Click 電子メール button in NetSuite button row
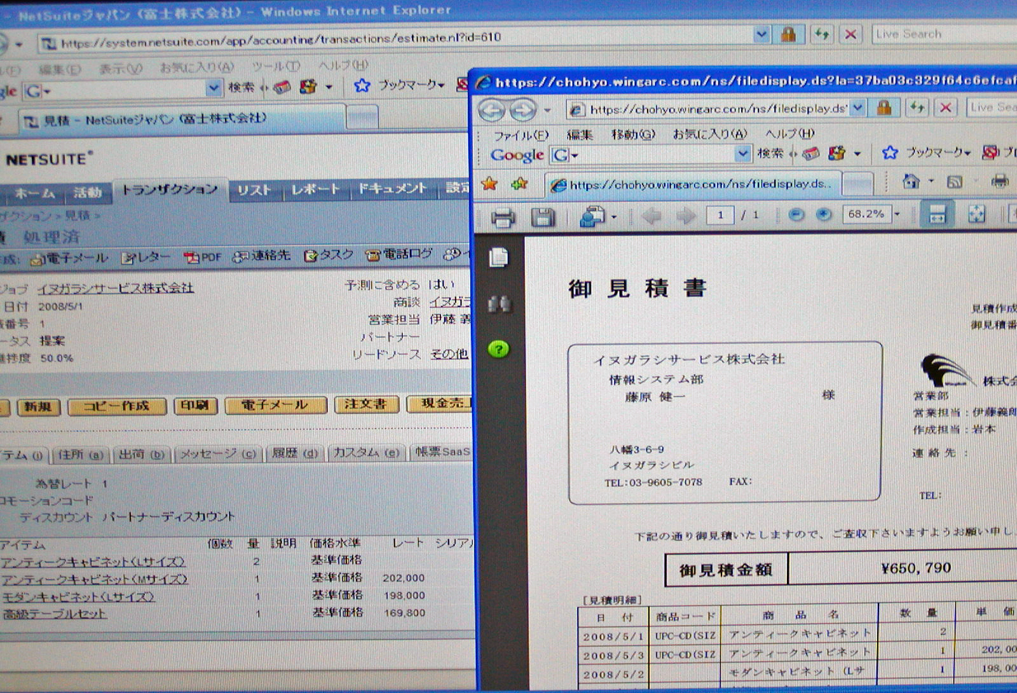Image resolution: width=1017 pixels, height=693 pixels. pos(275,405)
